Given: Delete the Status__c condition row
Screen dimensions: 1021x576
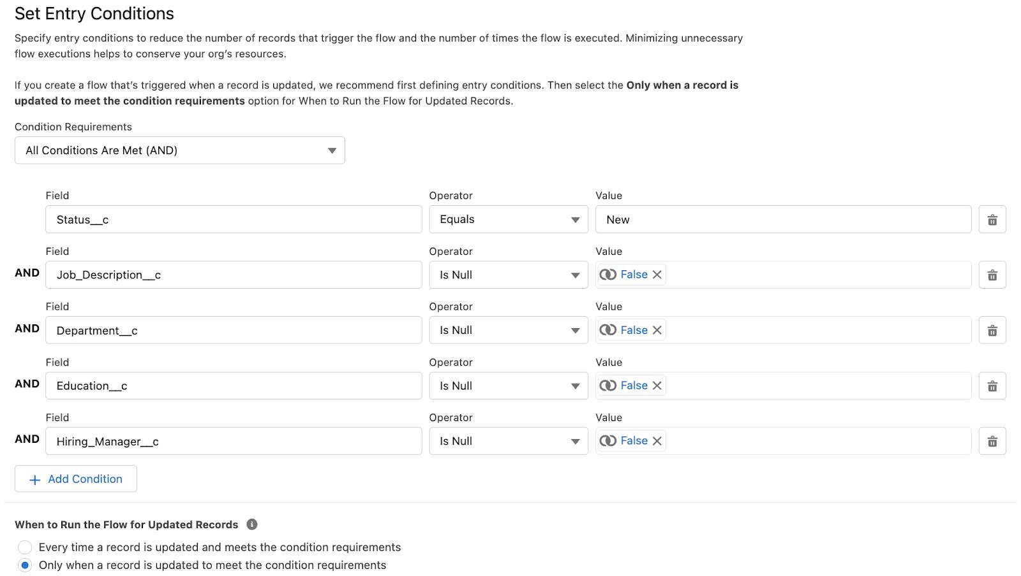Looking at the screenshot, I should [x=993, y=219].
